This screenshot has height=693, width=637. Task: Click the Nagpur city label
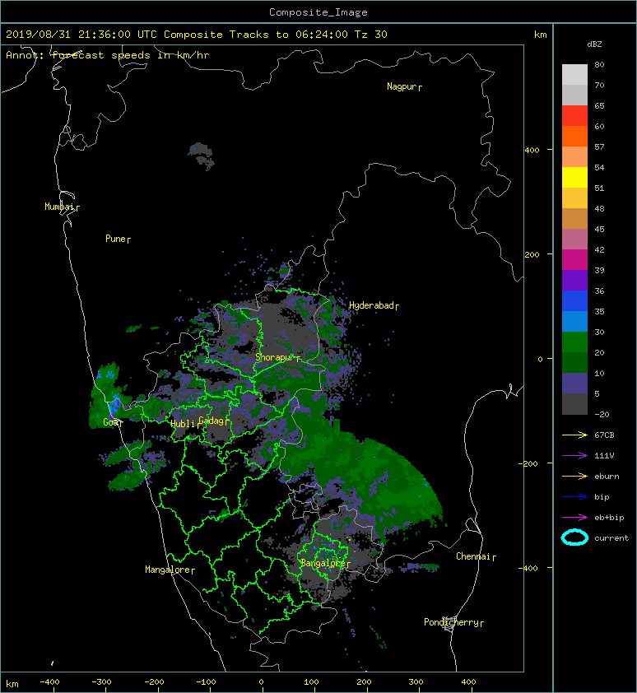tap(402, 86)
